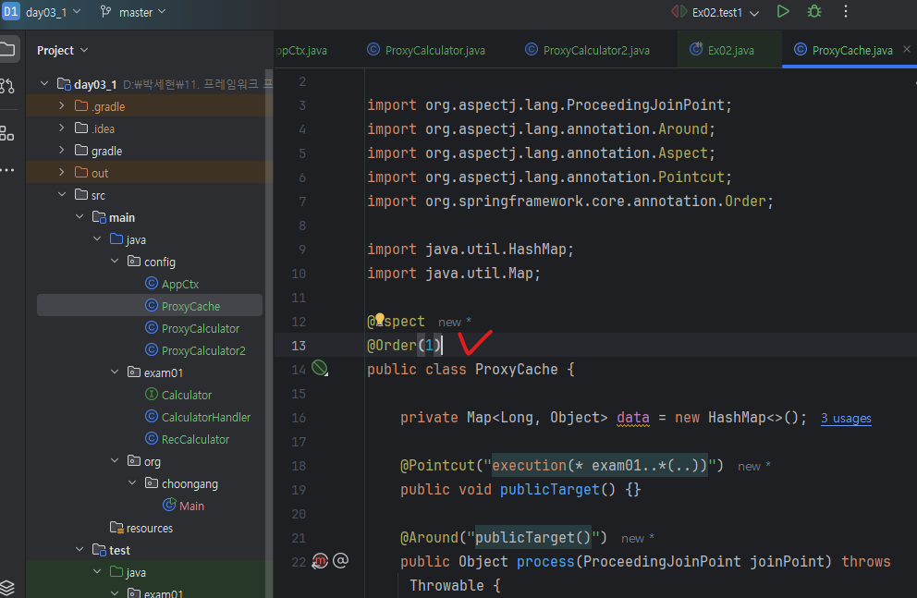Expand the gradle folder
Viewport: 917px width, 598px height.
61,151
